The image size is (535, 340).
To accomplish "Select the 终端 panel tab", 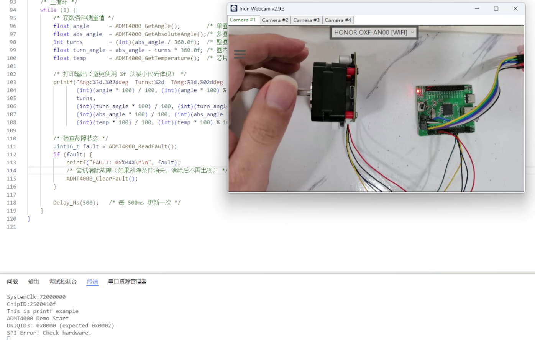I will (92, 281).
